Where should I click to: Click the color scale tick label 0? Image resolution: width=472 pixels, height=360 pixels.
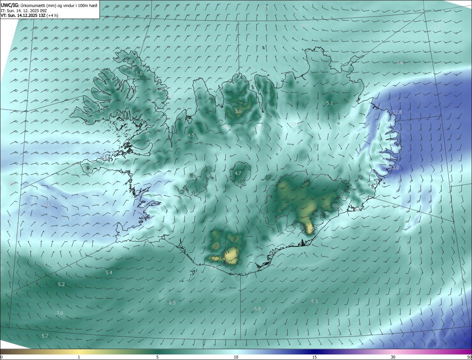click(1, 357)
